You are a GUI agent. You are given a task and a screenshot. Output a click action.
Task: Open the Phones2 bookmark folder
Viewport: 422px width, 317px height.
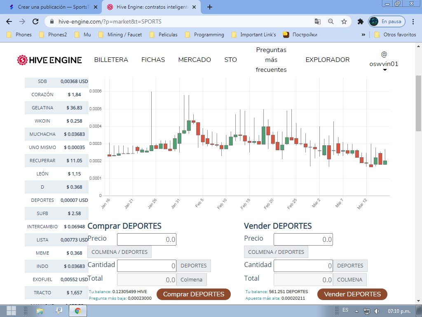pos(53,35)
